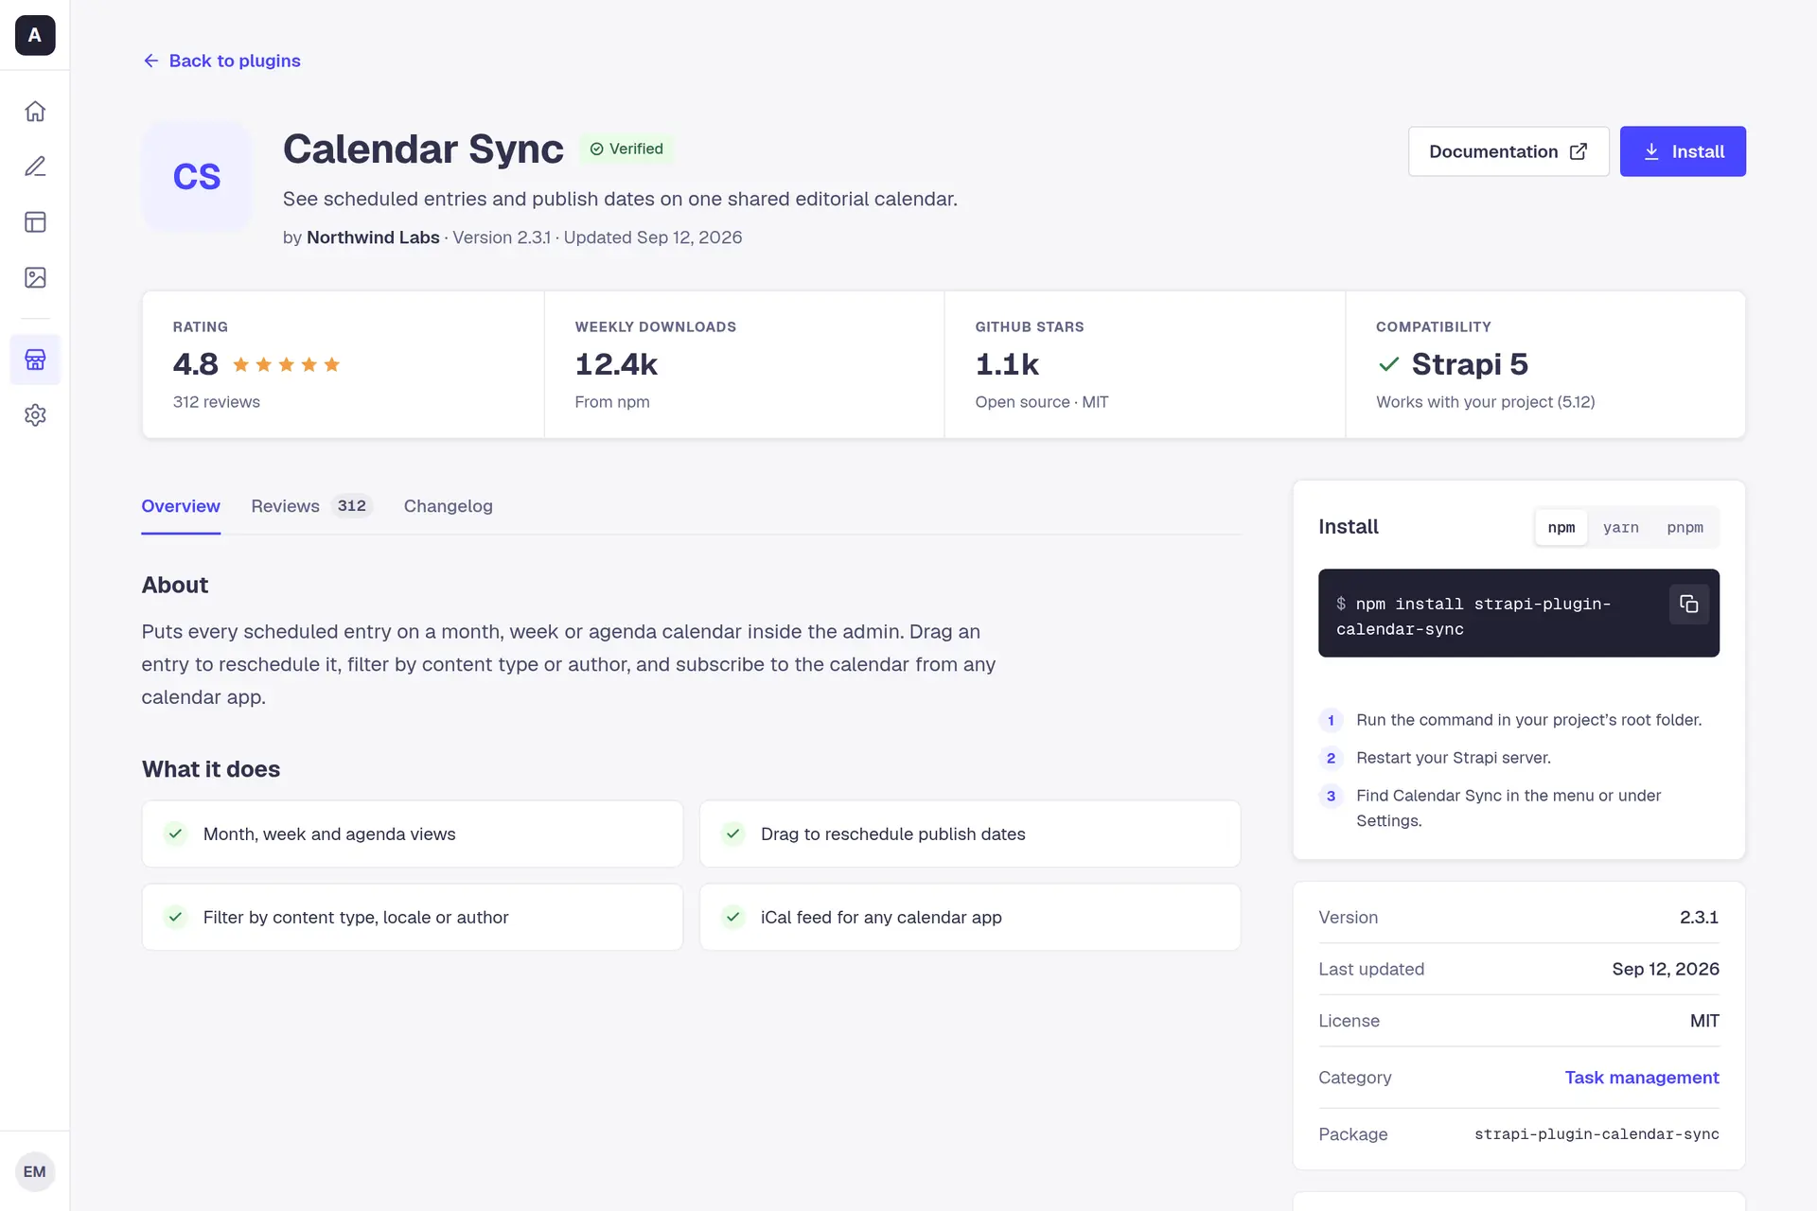Open the Home icon in sidebar
1817x1211 pixels.
point(35,111)
